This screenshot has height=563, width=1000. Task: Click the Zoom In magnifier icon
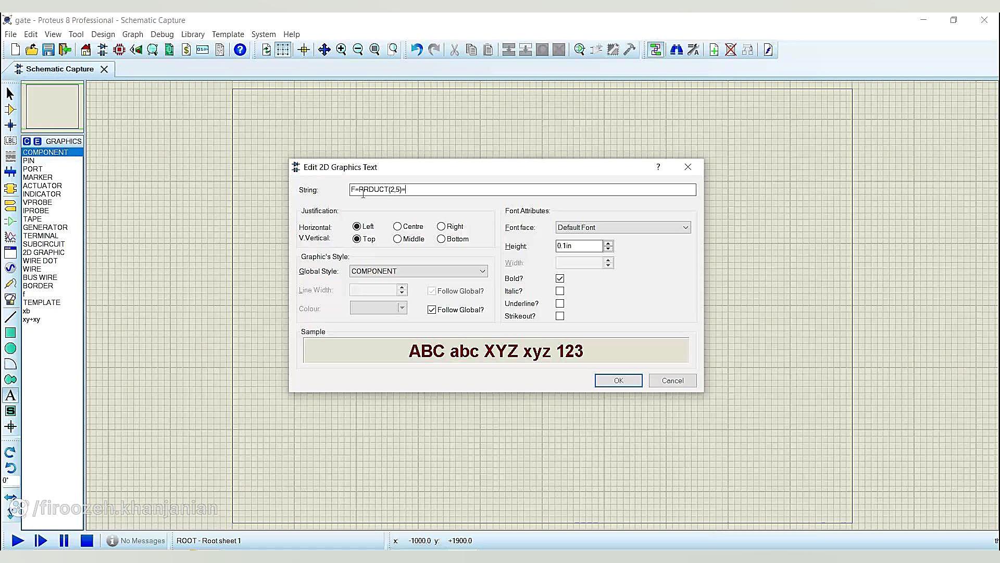[x=341, y=50]
